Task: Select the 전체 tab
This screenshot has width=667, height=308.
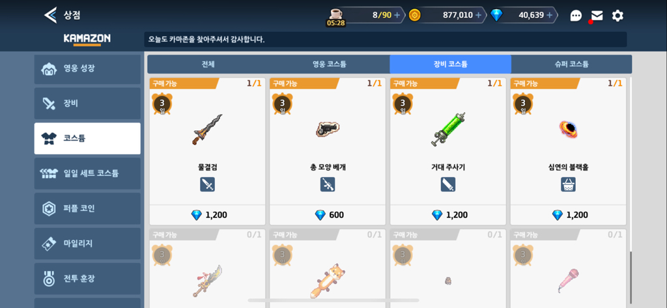Action: coord(208,64)
